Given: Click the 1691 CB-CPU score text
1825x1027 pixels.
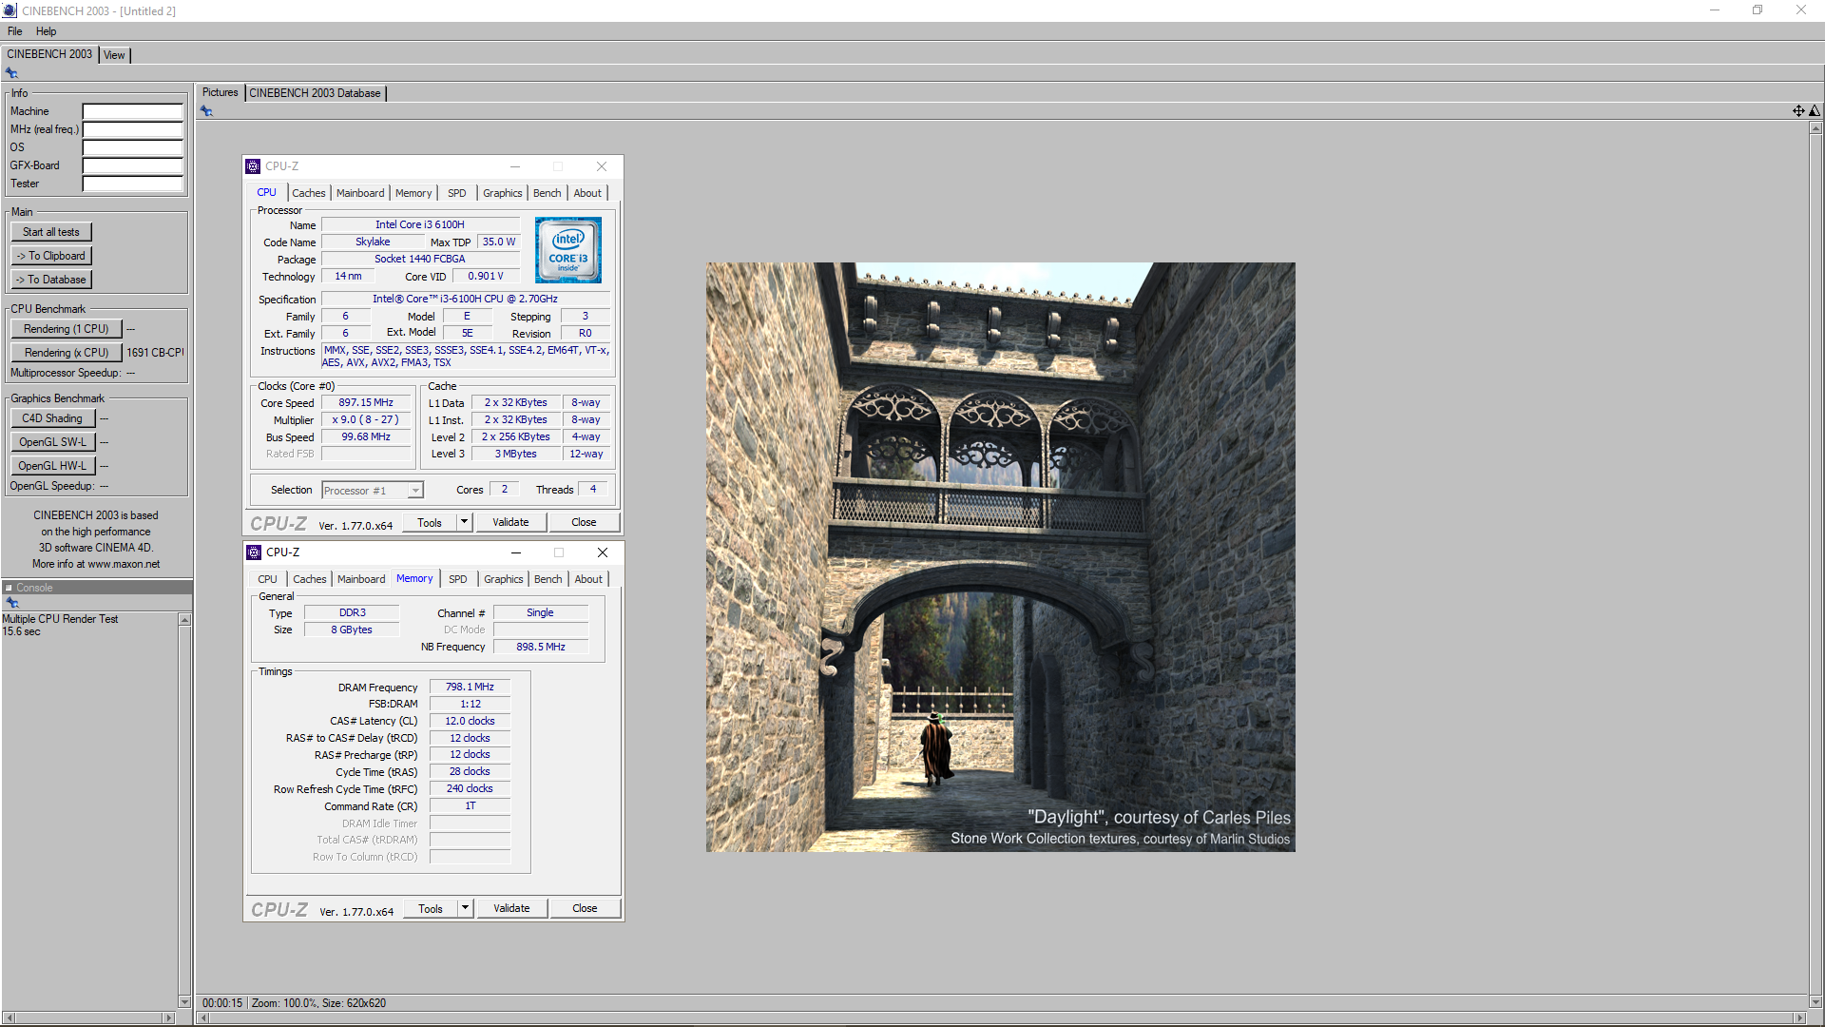Looking at the screenshot, I should (x=155, y=353).
